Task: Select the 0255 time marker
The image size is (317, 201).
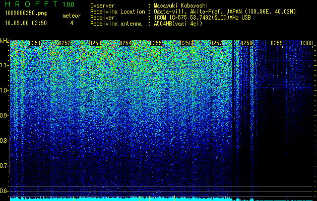Action: tap(156, 43)
